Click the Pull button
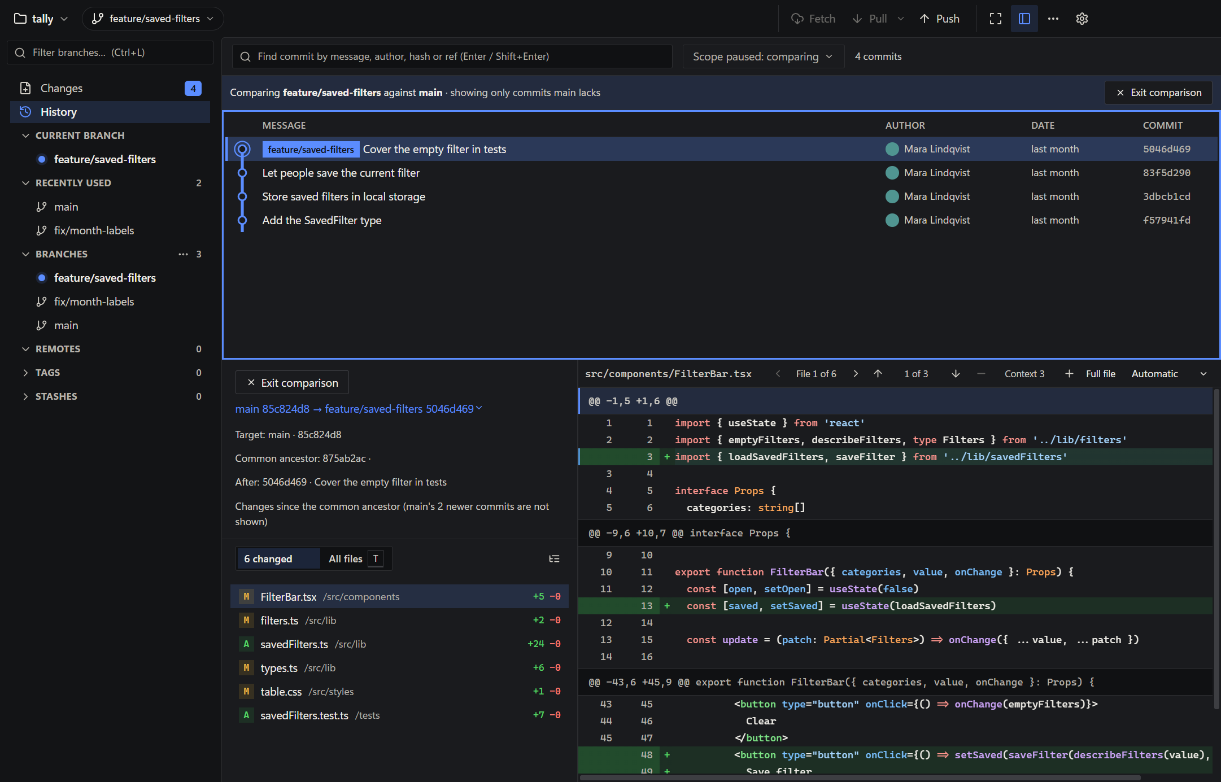1221x782 pixels. coord(870,19)
